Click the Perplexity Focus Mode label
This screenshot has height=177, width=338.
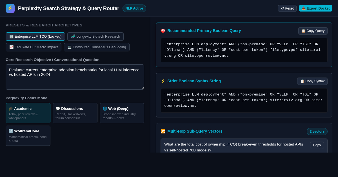pos(26,98)
